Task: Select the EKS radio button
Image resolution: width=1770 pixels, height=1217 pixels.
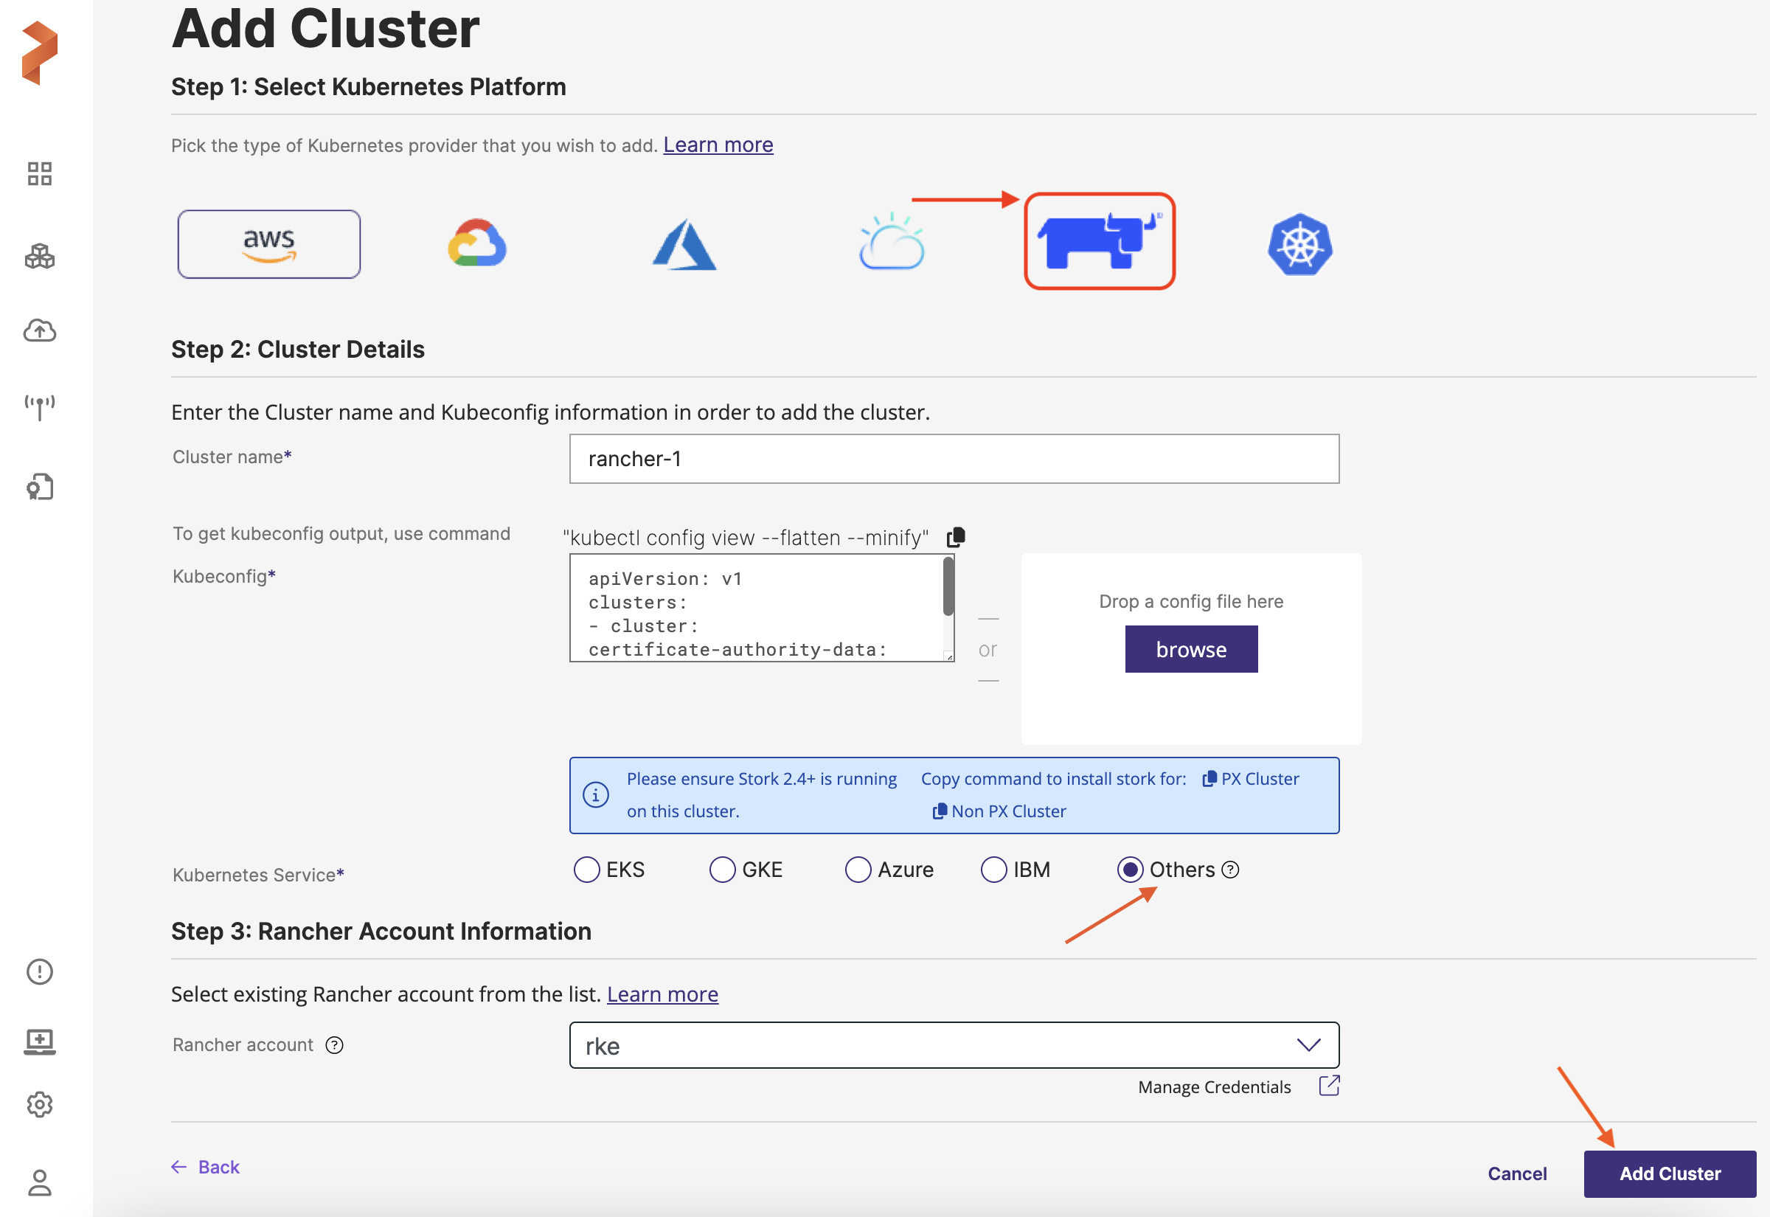Action: point(586,870)
